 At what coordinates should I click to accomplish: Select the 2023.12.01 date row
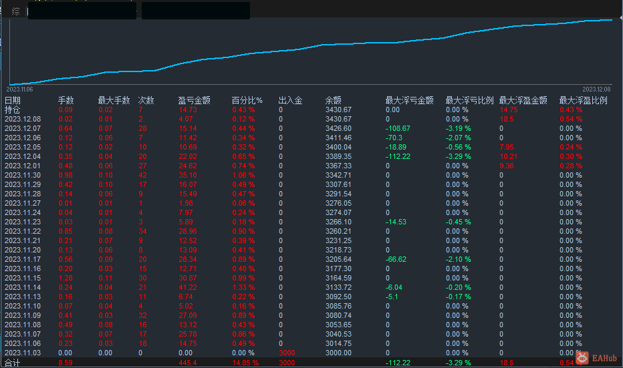23,166
